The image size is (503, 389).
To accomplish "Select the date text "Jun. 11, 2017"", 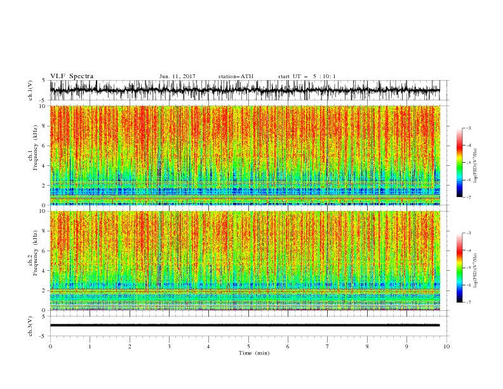I will point(177,76).
